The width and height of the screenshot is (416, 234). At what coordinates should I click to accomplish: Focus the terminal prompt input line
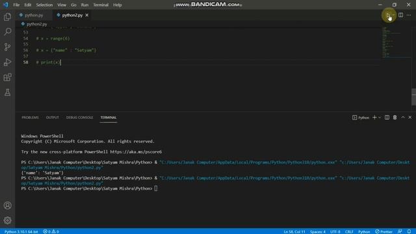89,188
